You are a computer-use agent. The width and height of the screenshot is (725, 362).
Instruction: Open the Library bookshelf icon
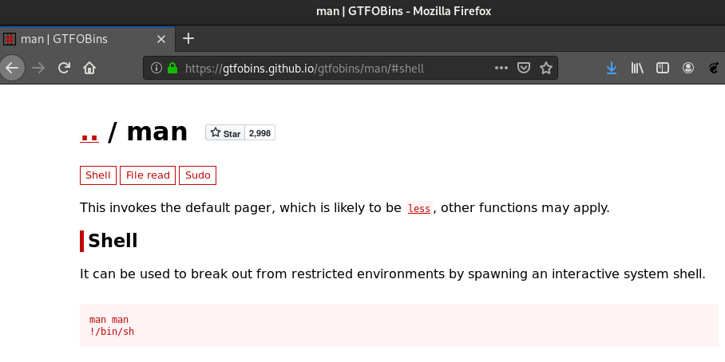tap(637, 69)
